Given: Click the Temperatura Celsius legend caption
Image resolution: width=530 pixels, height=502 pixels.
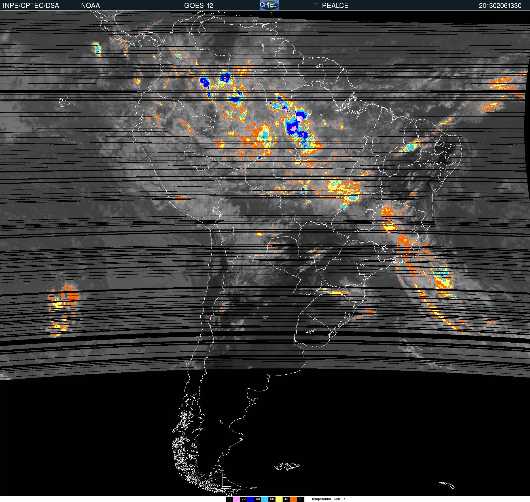Looking at the screenshot, I should (x=328, y=499).
